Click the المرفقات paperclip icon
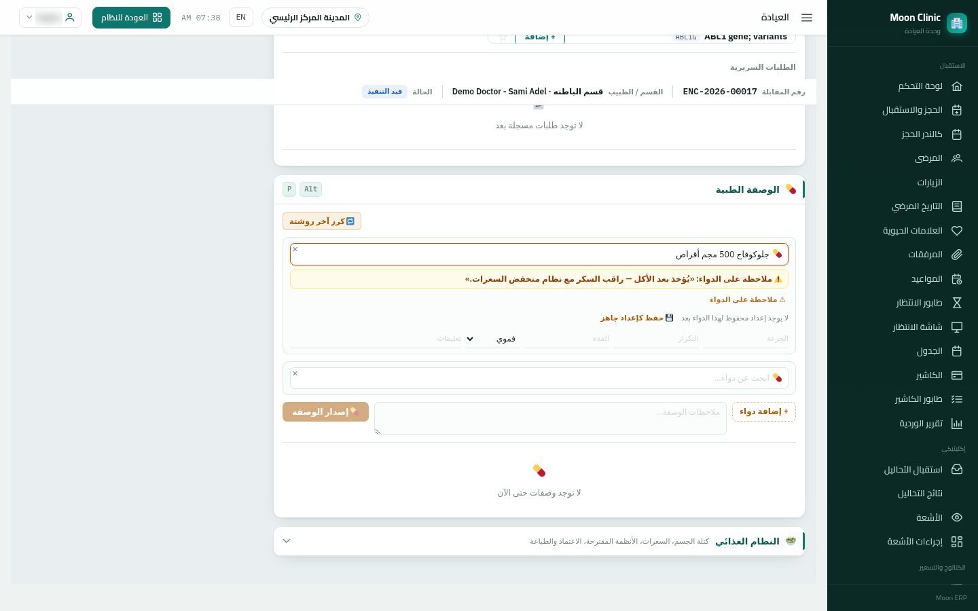This screenshot has width=978, height=611. point(957,255)
